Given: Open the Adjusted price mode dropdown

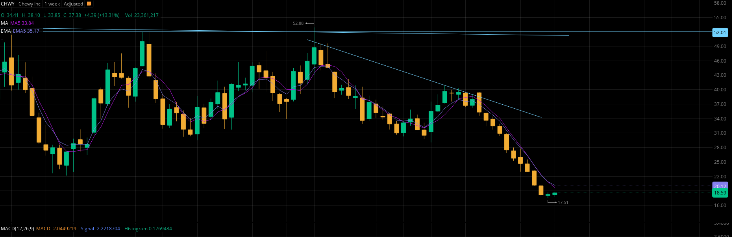Looking at the screenshot, I should 73,4.
